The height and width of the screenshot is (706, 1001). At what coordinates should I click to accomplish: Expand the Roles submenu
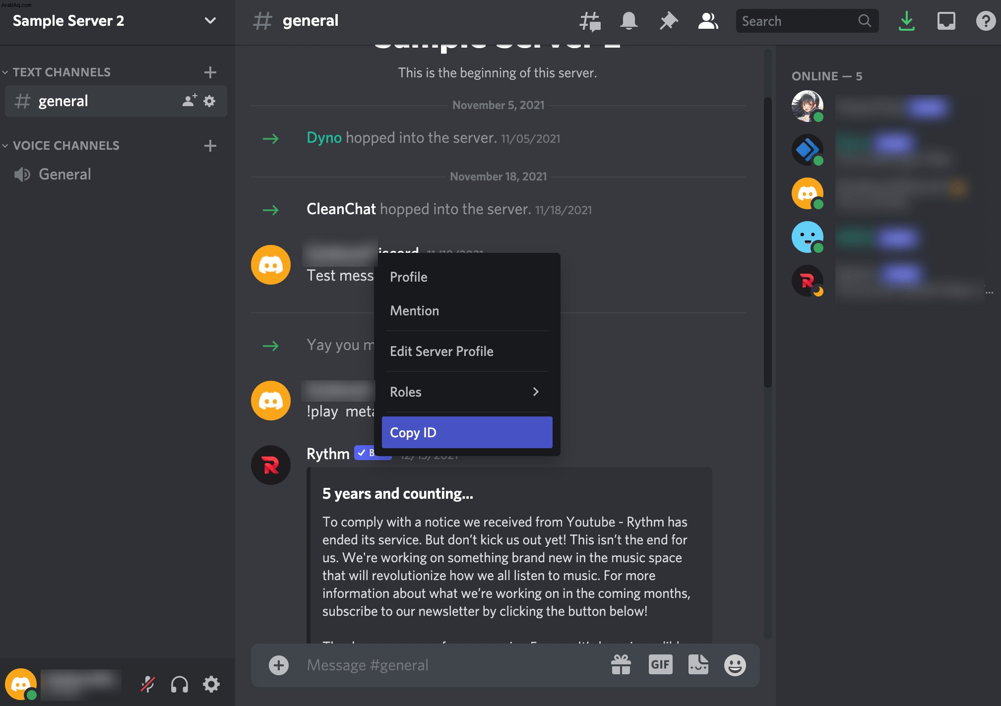pyautogui.click(x=467, y=392)
